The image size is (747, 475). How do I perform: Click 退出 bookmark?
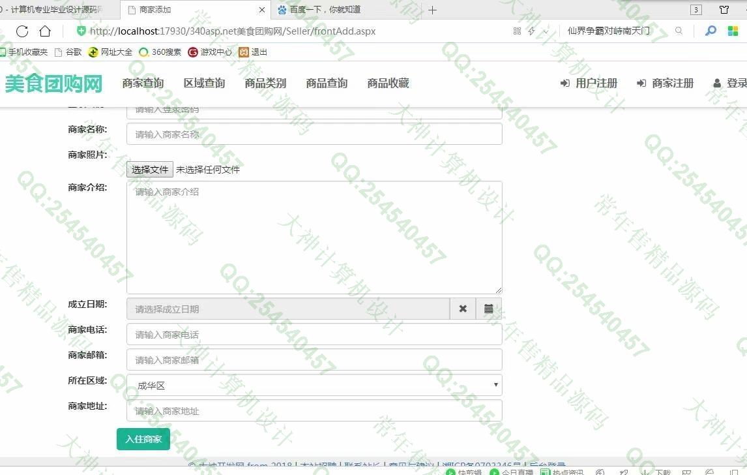coord(253,52)
